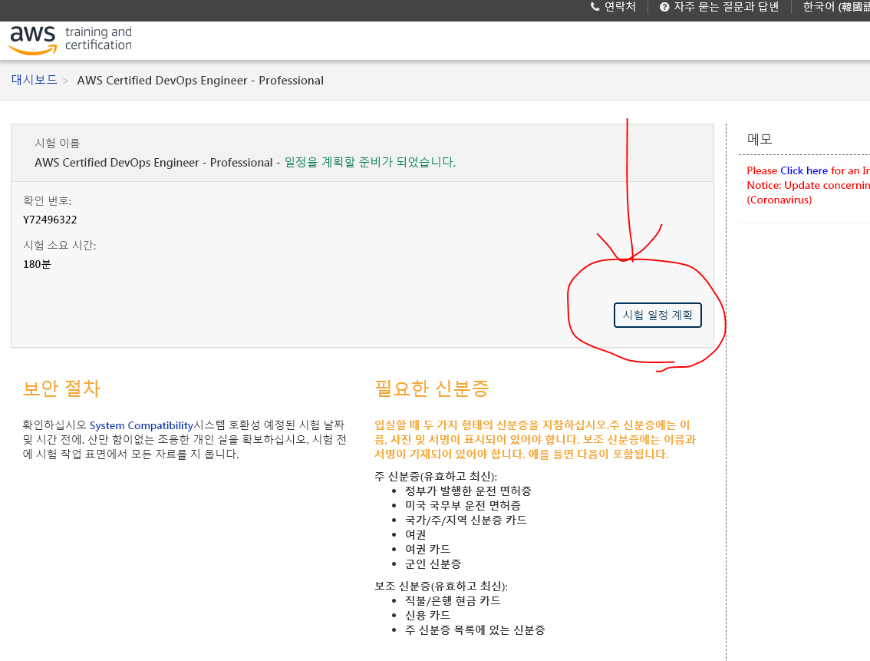Click list item 신용 카드
The height and width of the screenshot is (661, 870).
coord(427,616)
